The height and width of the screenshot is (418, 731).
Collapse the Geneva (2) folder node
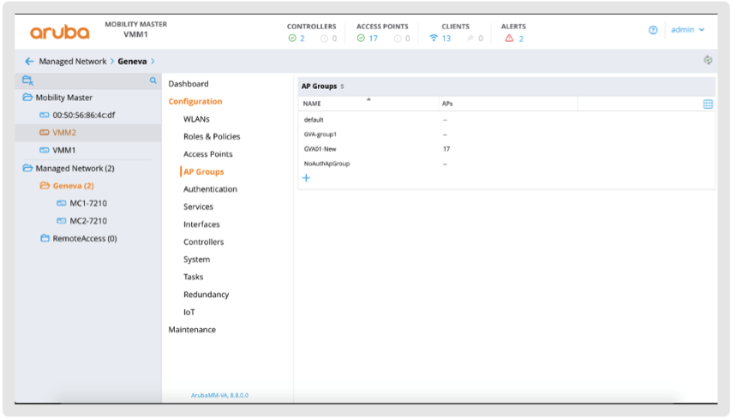pos(45,186)
